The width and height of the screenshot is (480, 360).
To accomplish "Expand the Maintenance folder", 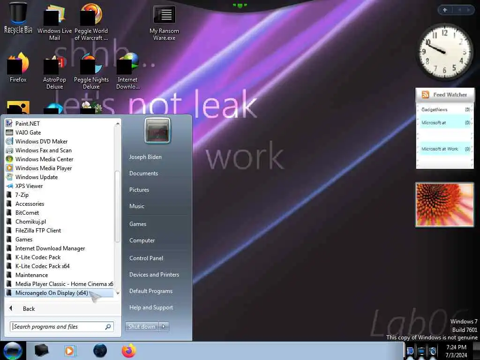I will click(60, 275).
